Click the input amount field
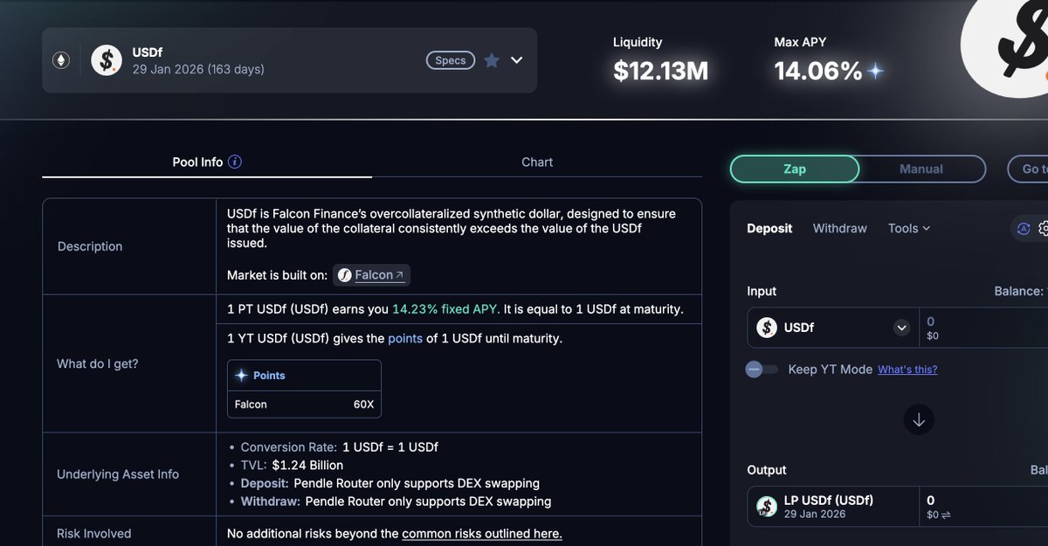The height and width of the screenshot is (546, 1048). pos(983,328)
